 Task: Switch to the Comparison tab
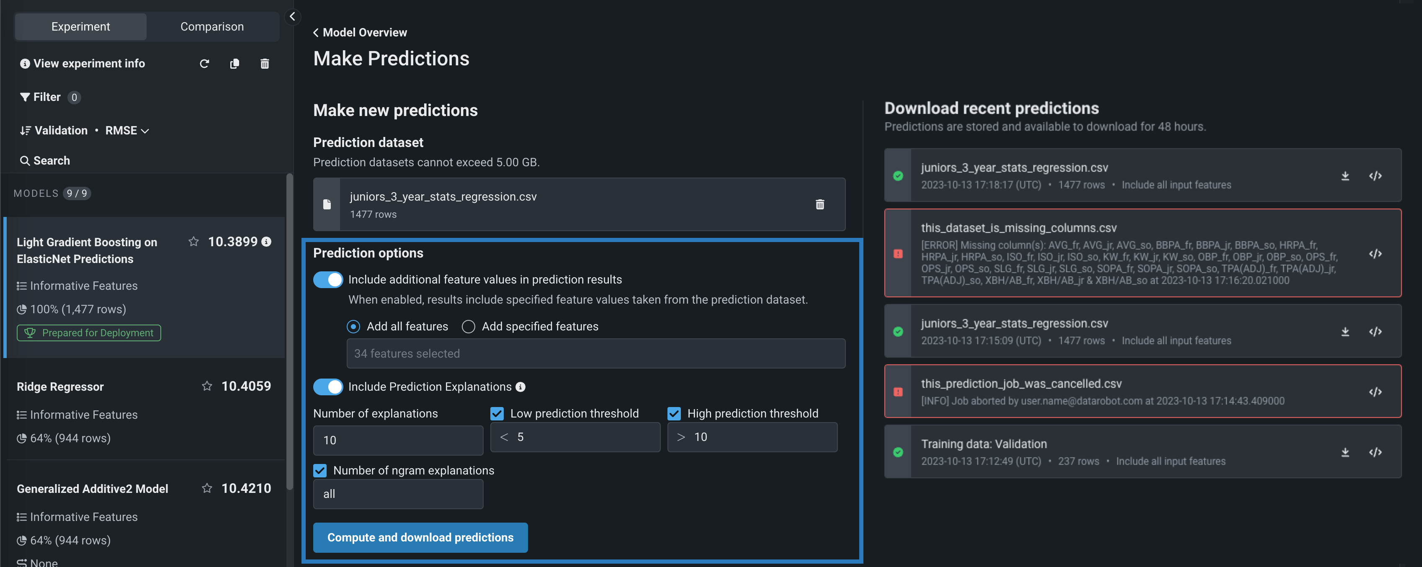pyautogui.click(x=212, y=26)
